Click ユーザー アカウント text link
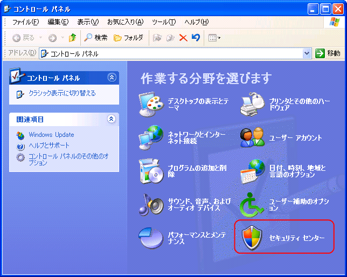The image size is (347, 277). [x=295, y=138]
